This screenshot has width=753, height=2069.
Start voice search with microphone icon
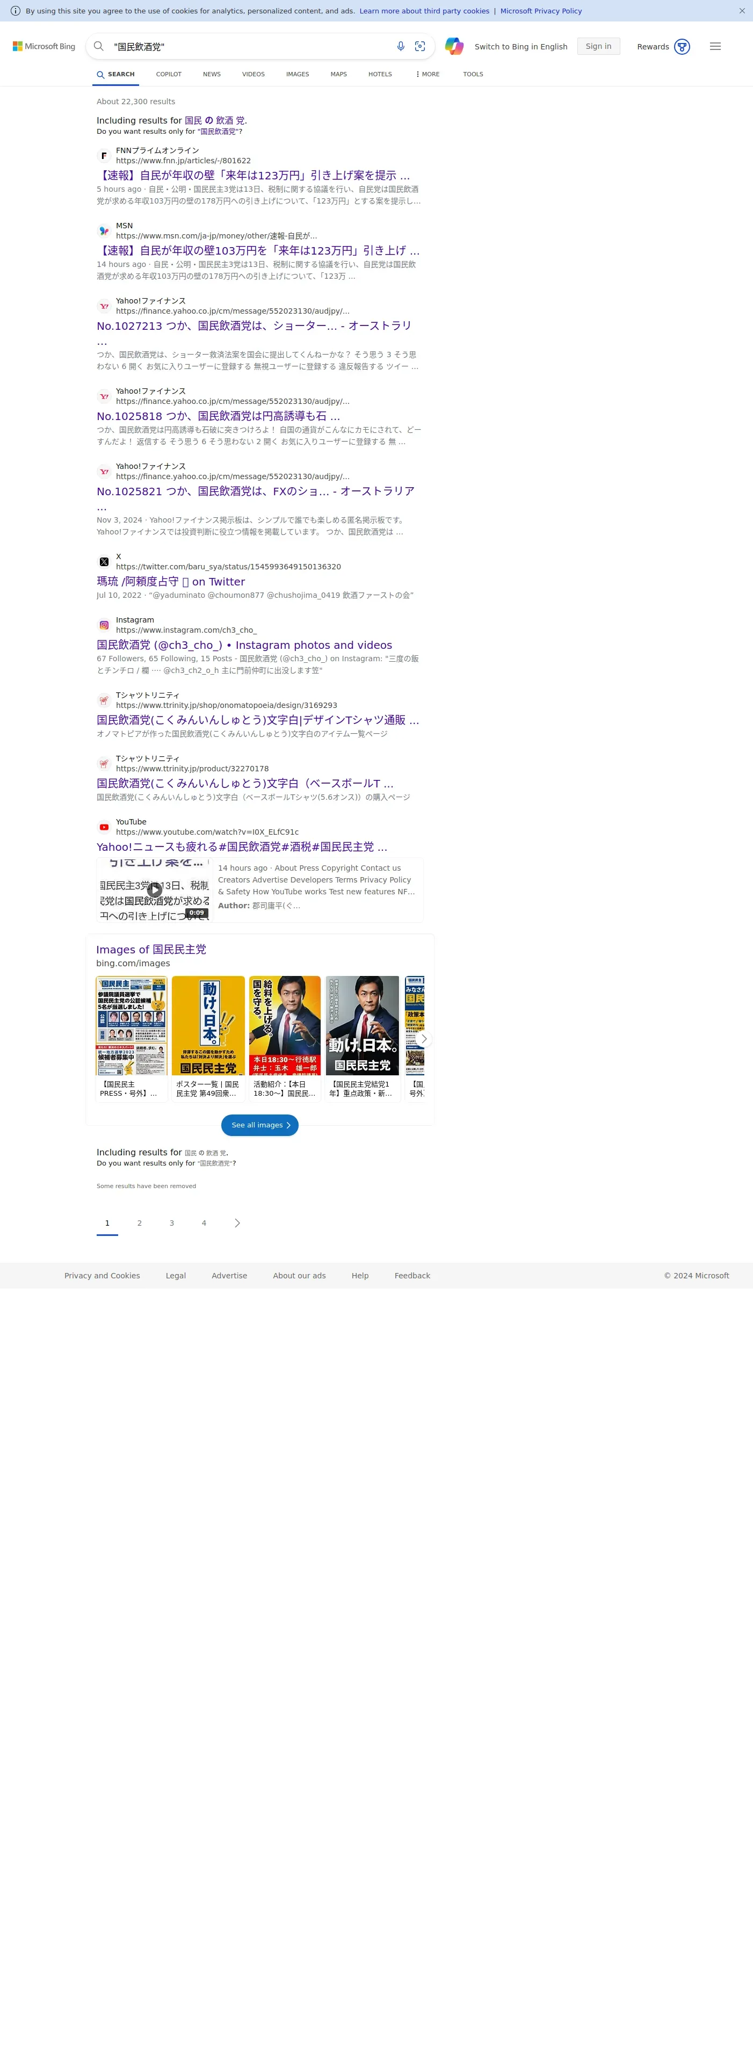point(401,47)
